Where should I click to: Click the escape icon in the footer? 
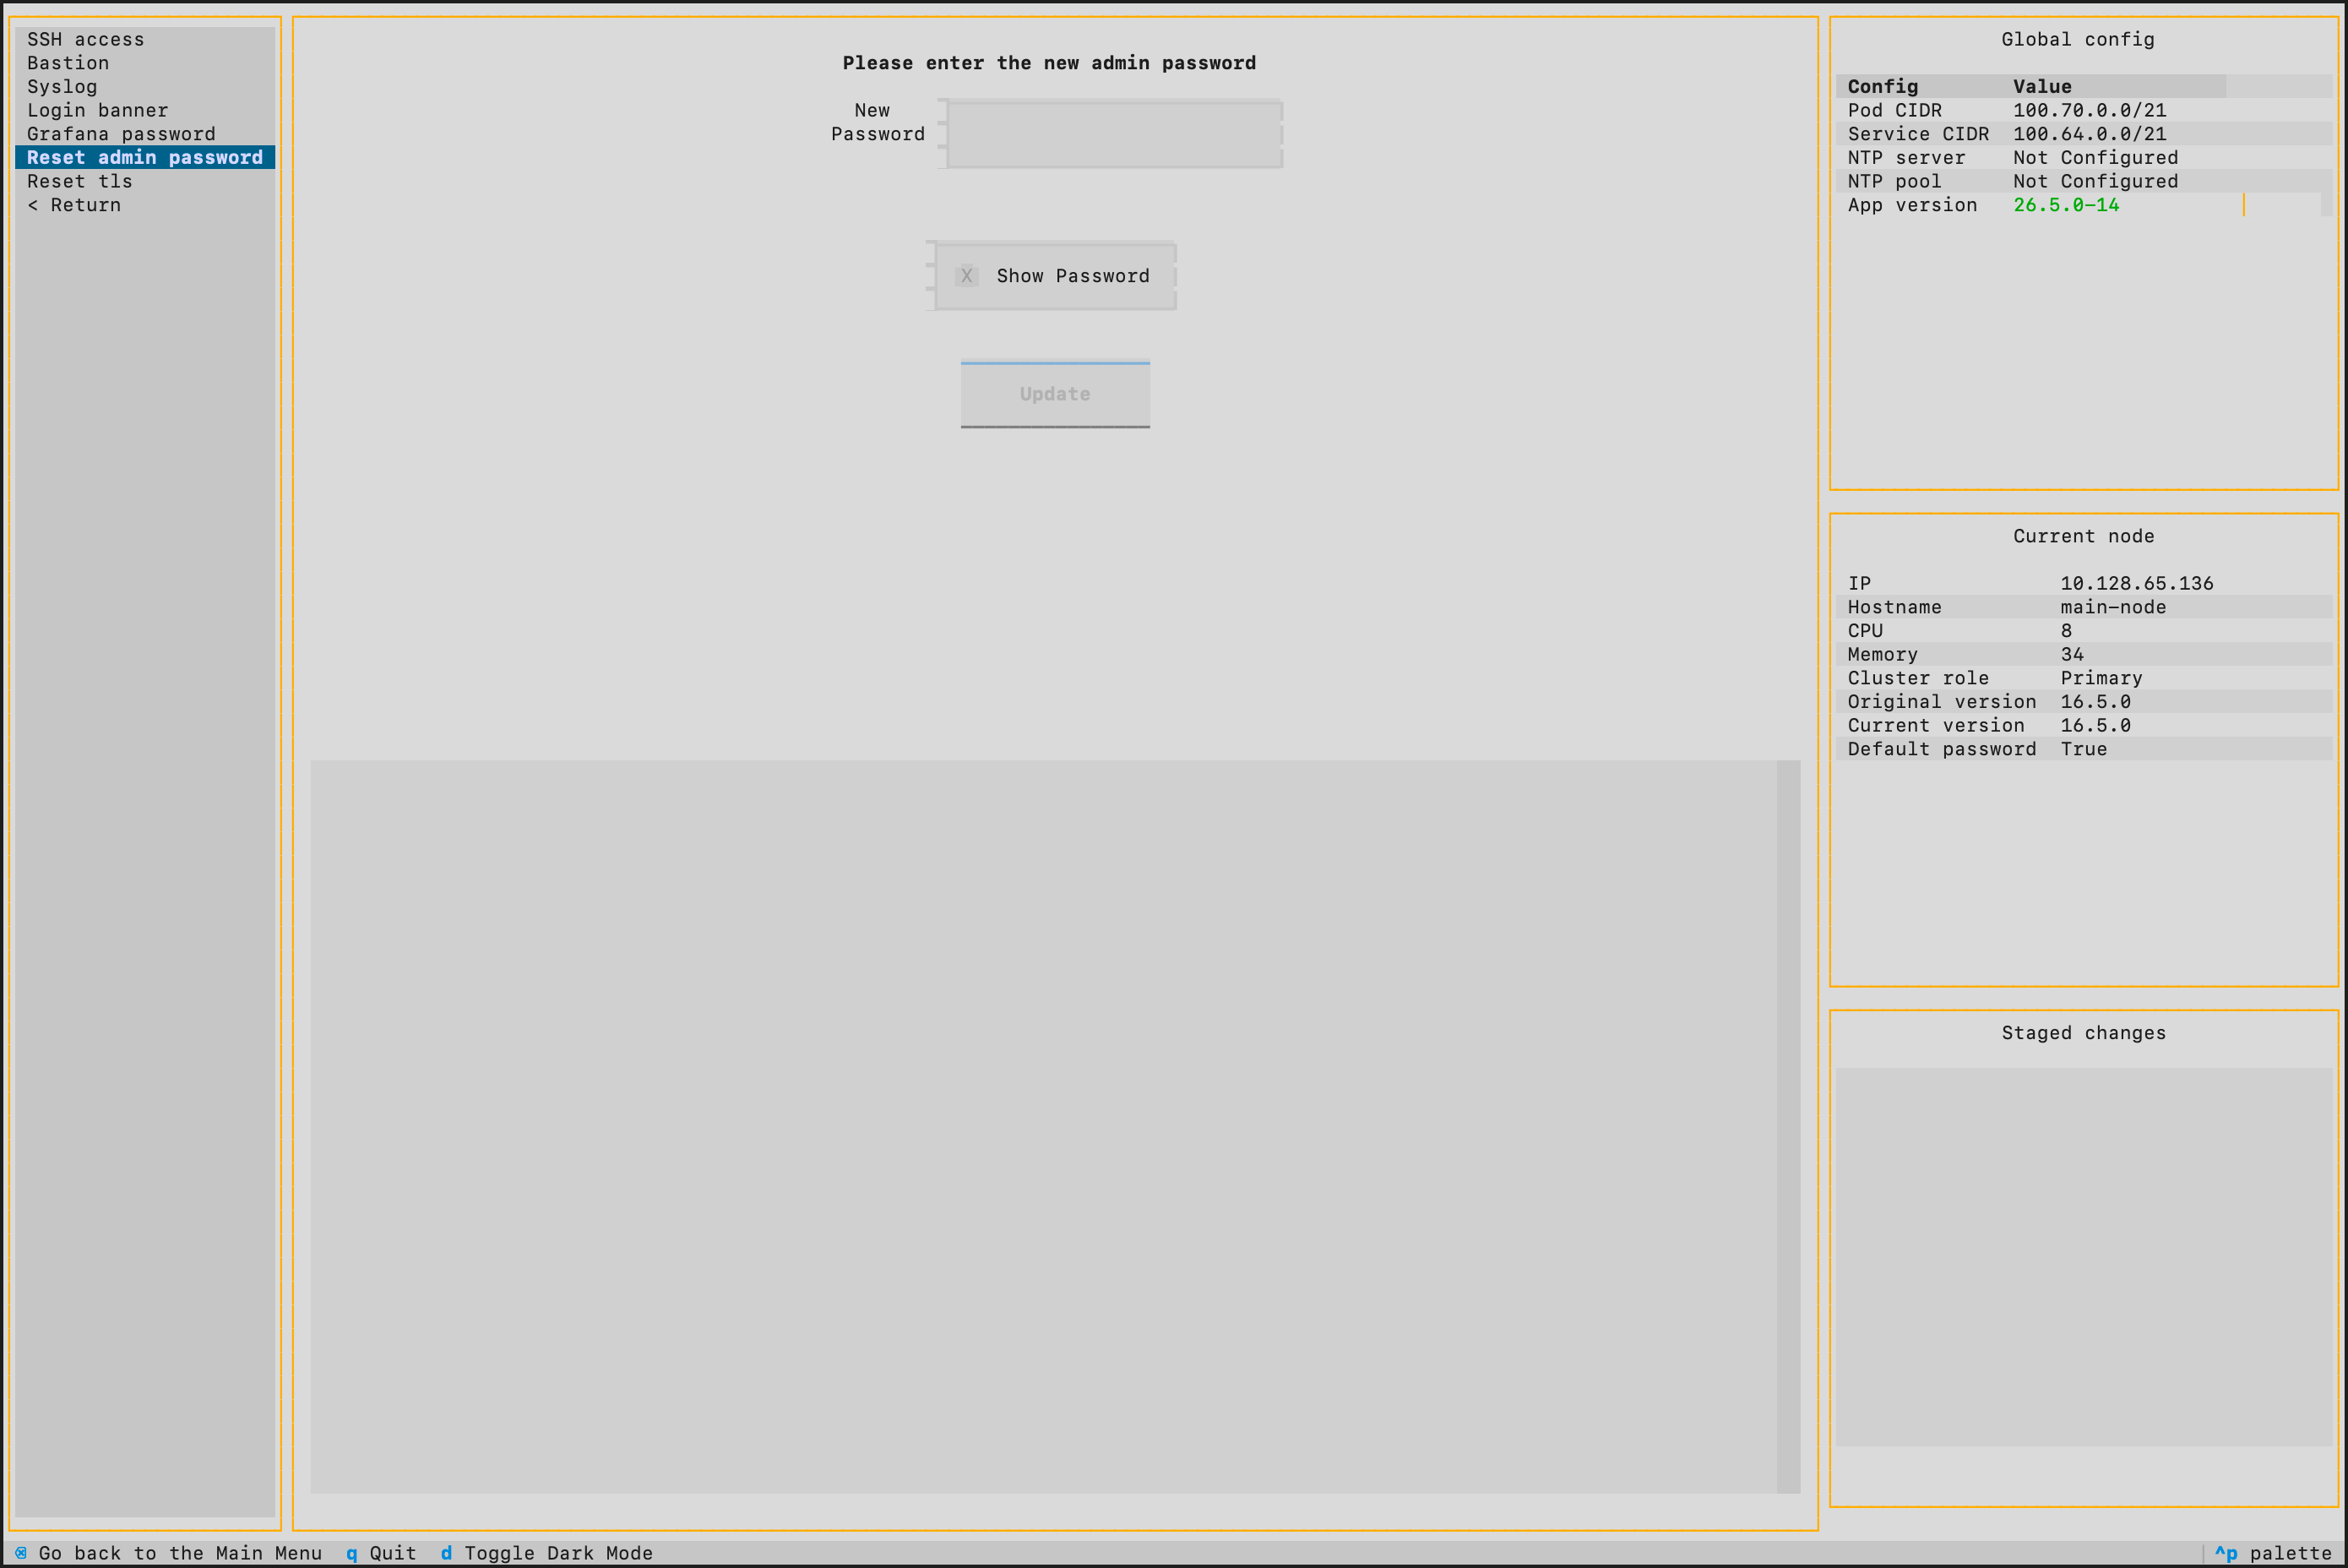pyautogui.click(x=21, y=1553)
